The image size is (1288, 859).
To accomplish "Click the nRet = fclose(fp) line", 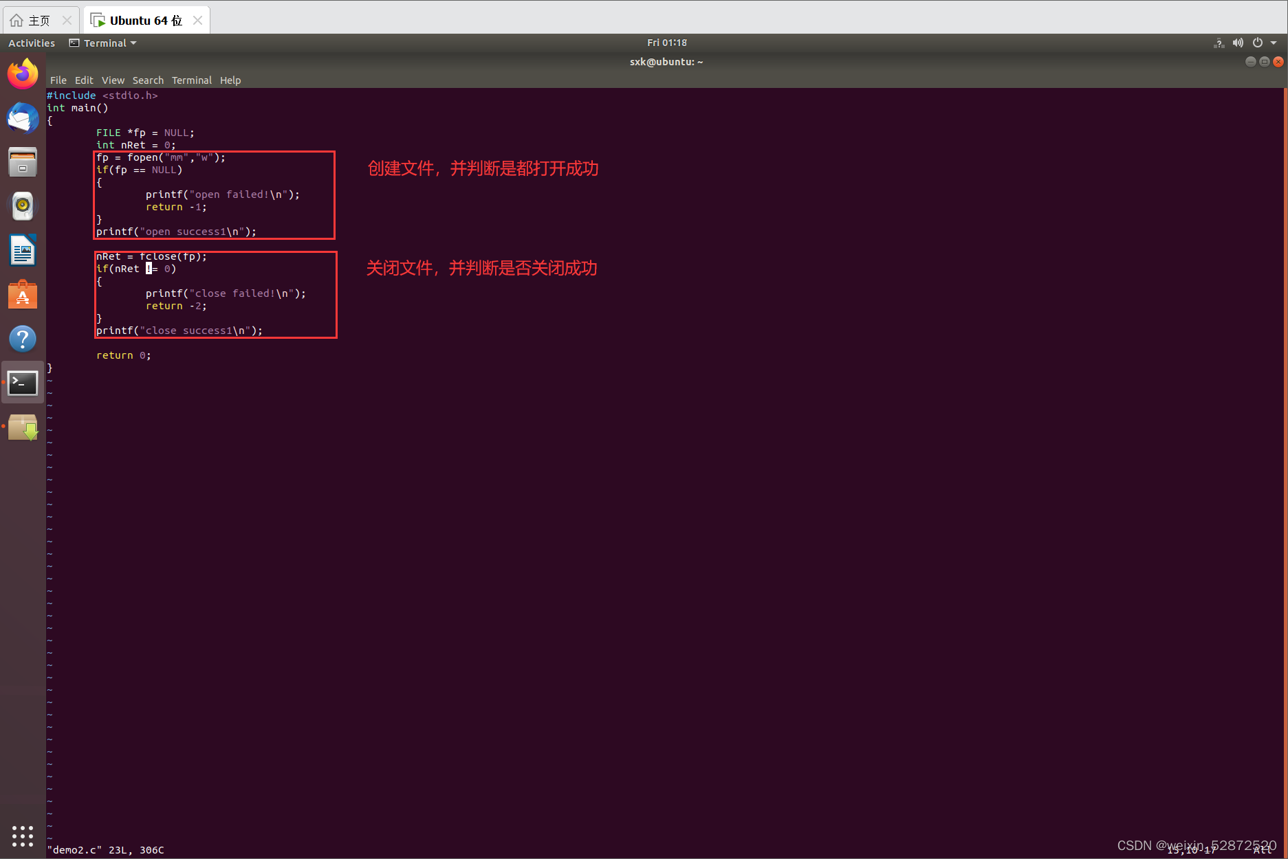I will click(x=151, y=256).
